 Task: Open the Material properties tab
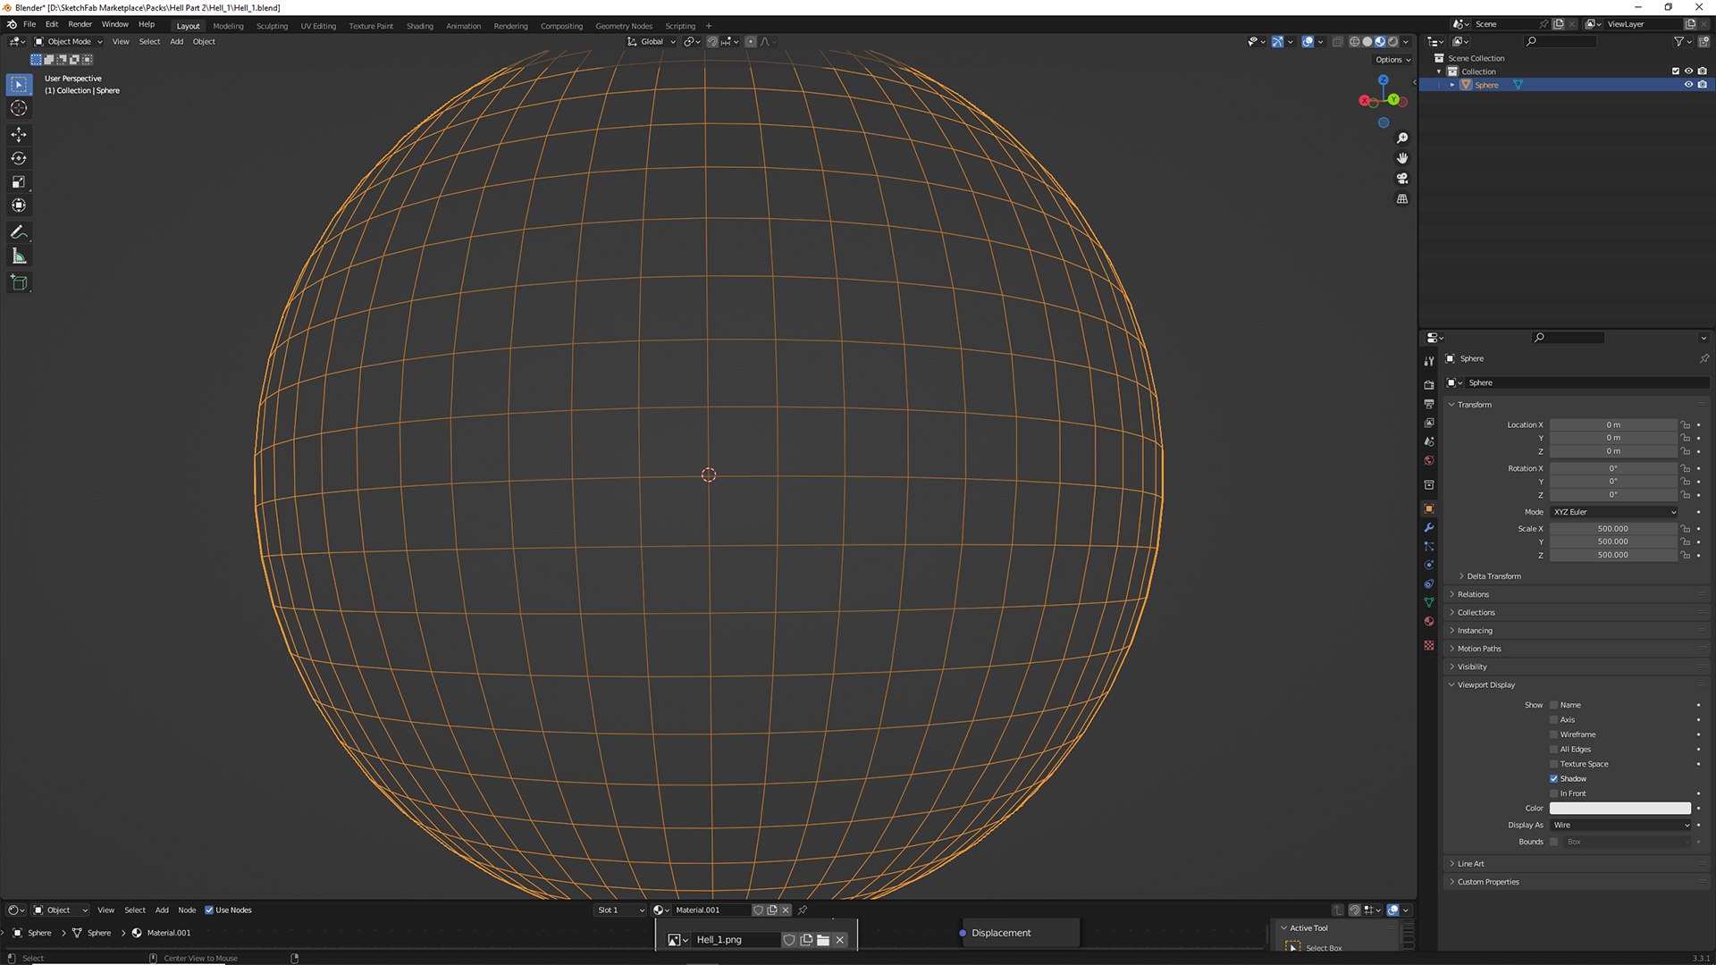tap(1429, 621)
